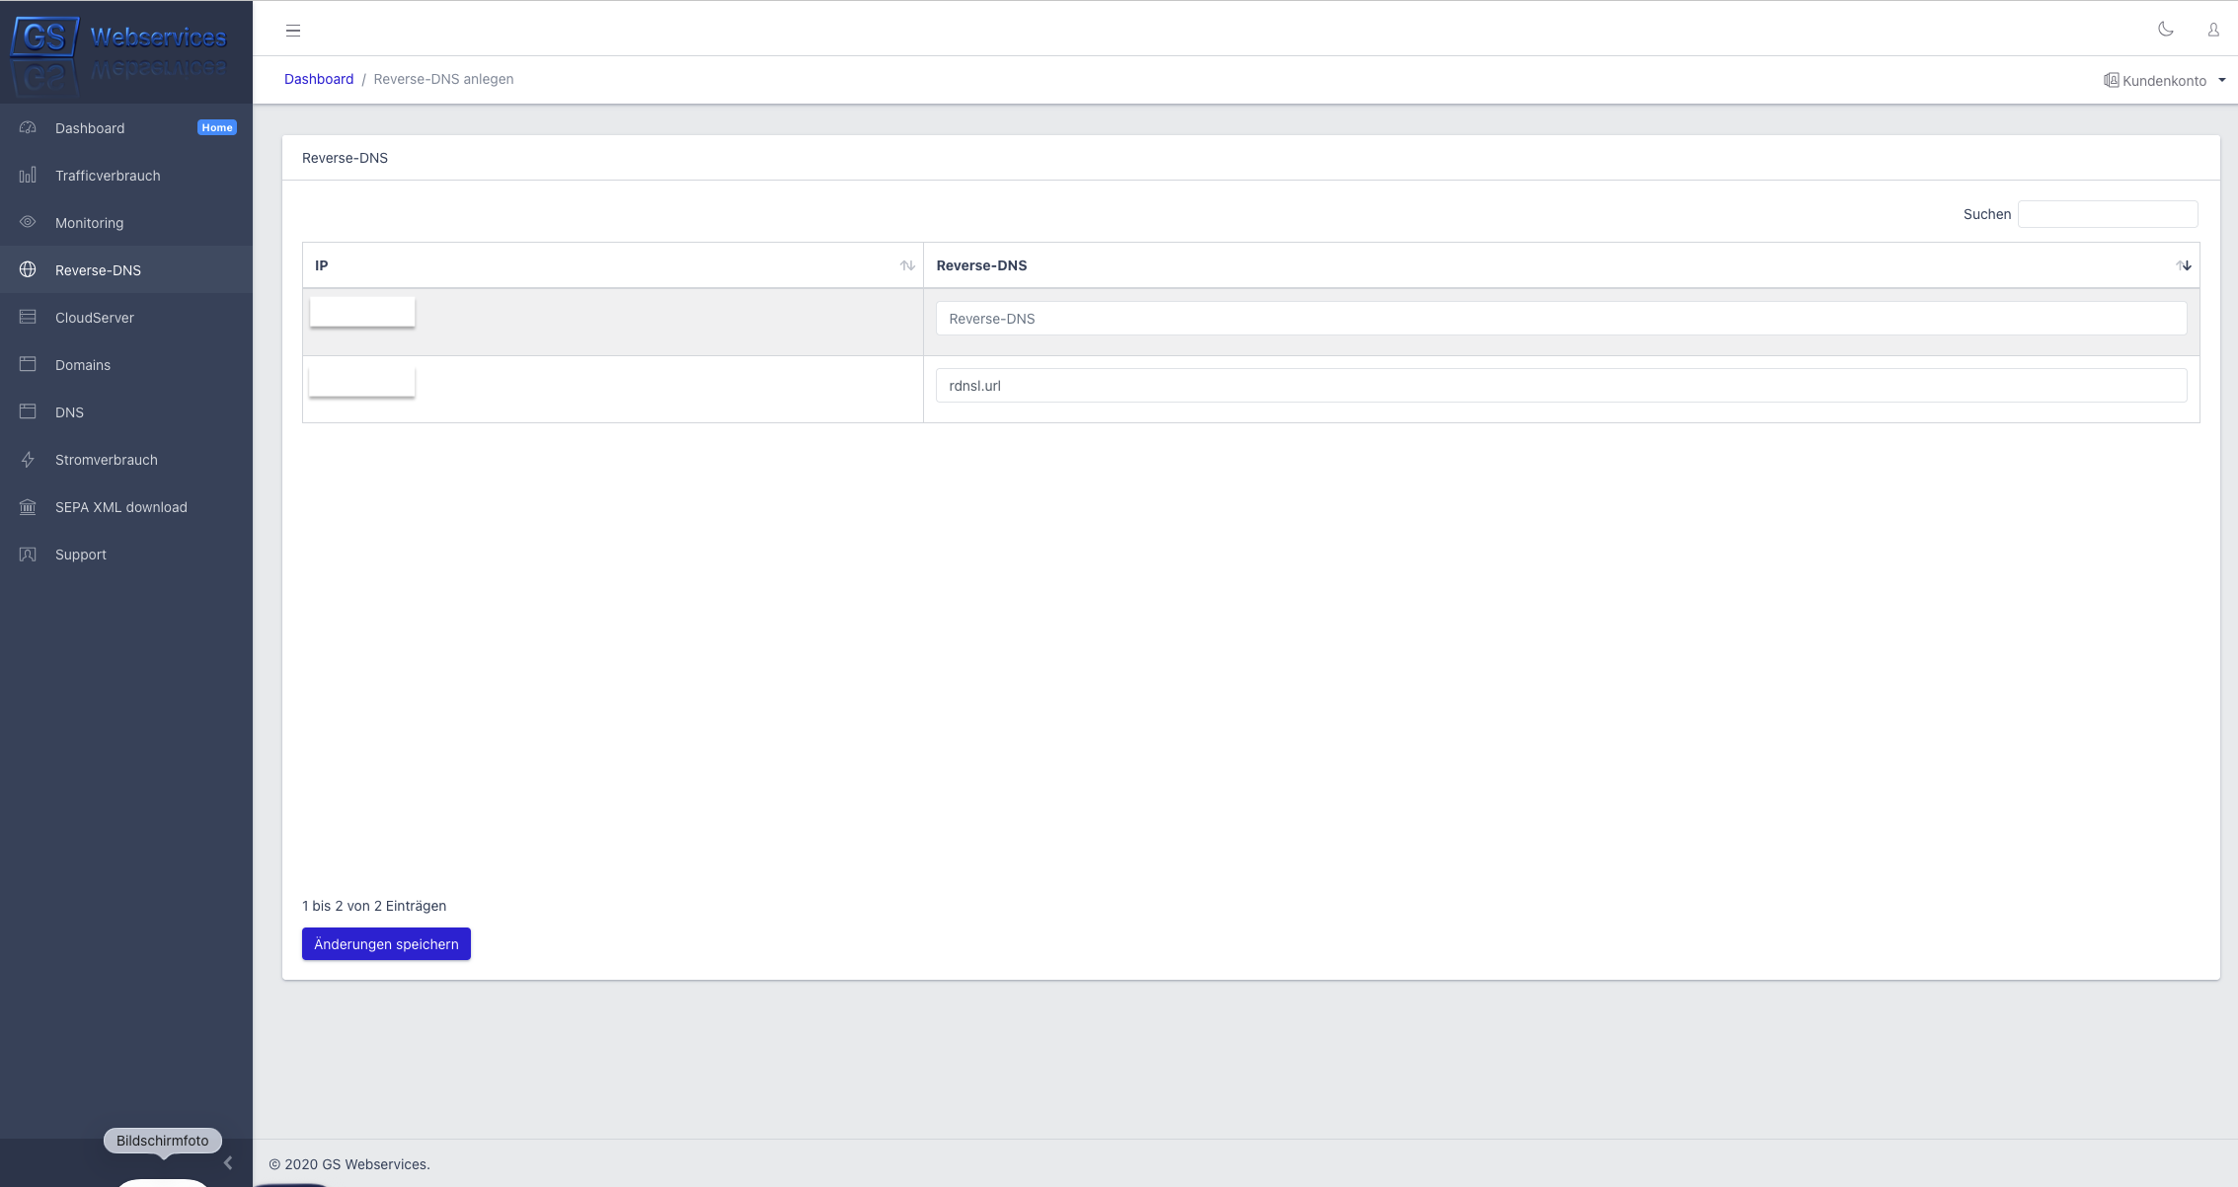The width and height of the screenshot is (2238, 1187).
Task: Click the CloudServer icon in sidebar
Action: click(x=28, y=317)
